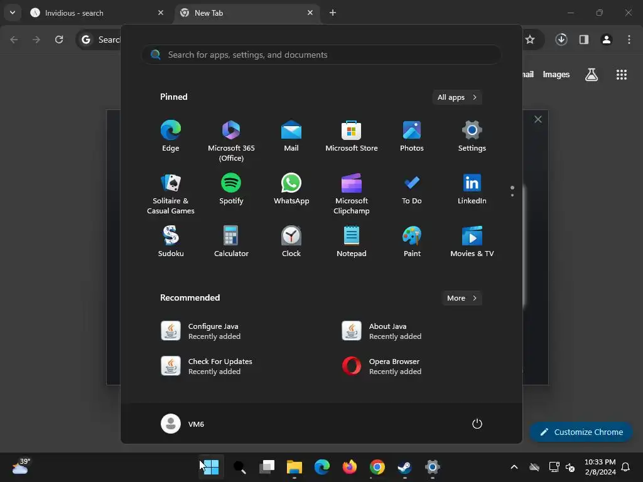
Task: Open Steam from taskbar
Action: [x=405, y=467]
